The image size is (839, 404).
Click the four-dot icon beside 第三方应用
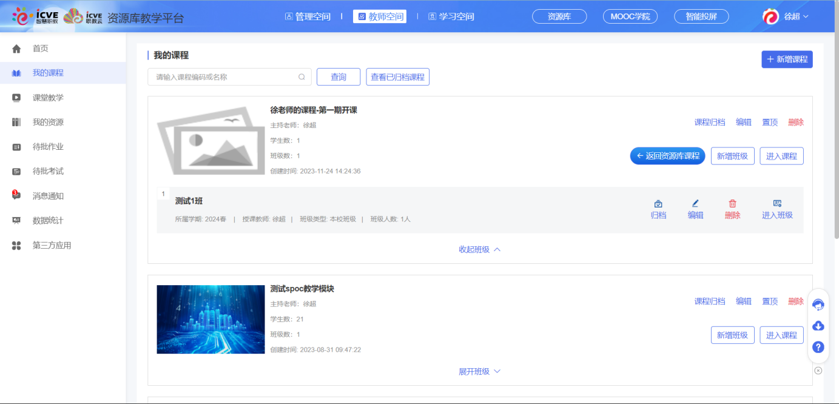point(16,246)
